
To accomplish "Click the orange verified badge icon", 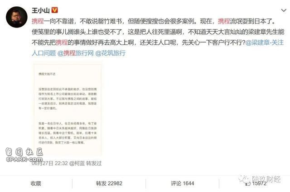I will [x=54, y=10].
